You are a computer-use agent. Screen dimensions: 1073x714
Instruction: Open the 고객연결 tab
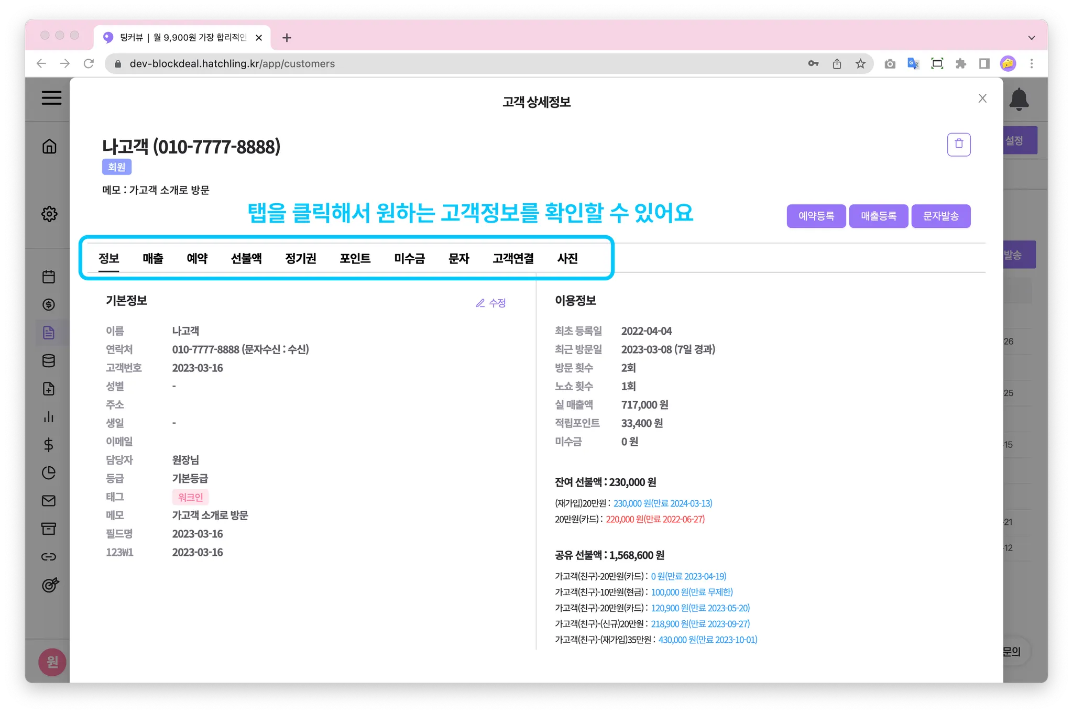(x=513, y=258)
